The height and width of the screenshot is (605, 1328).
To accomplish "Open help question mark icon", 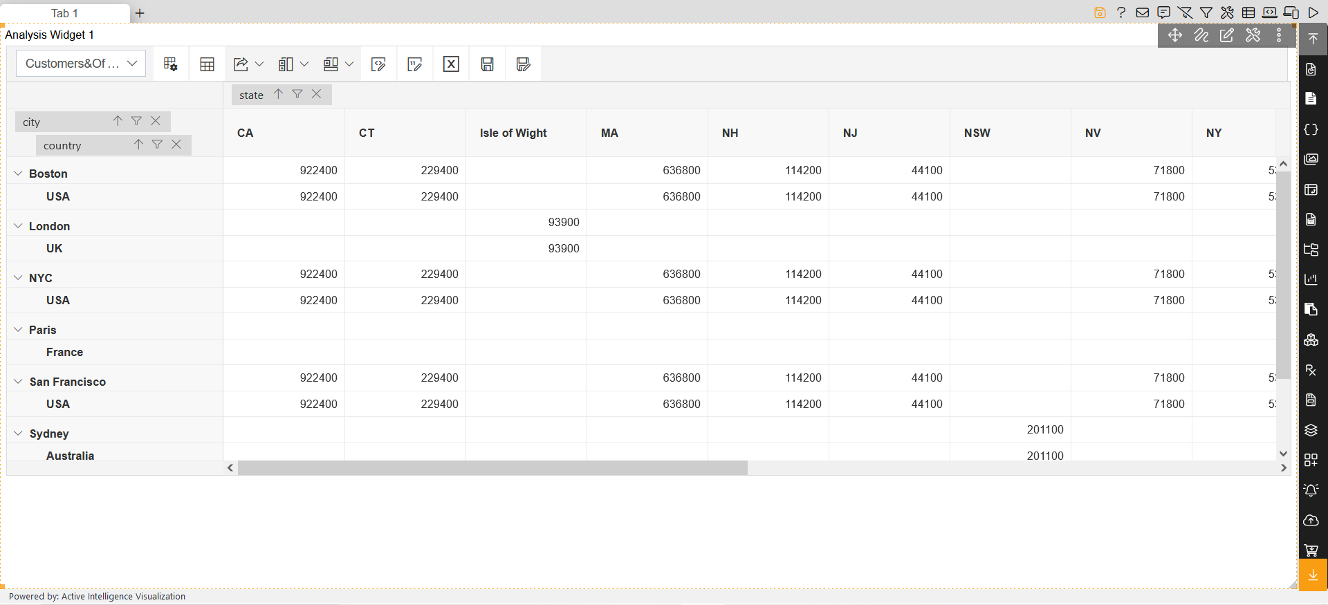I will coord(1121,12).
